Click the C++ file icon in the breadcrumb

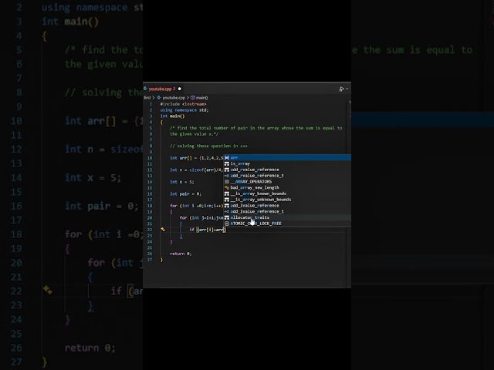(x=160, y=98)
